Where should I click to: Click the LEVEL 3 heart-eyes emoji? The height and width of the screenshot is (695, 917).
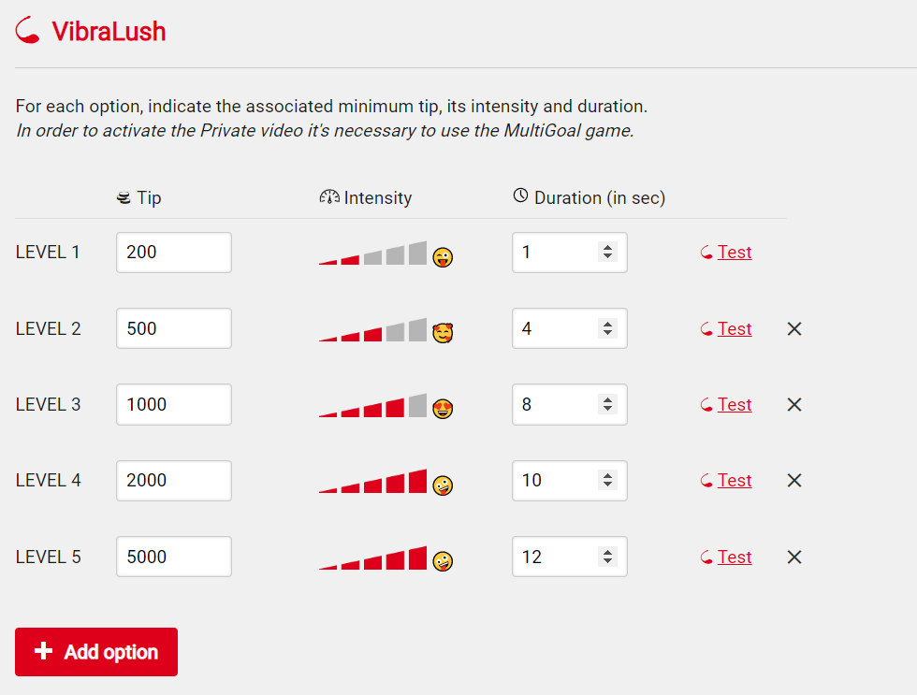point(443,409)
